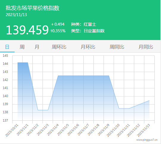Click the 2023/10/31 axis label
Viewport: 161px width, 144px height.
[x=12, y=130]
